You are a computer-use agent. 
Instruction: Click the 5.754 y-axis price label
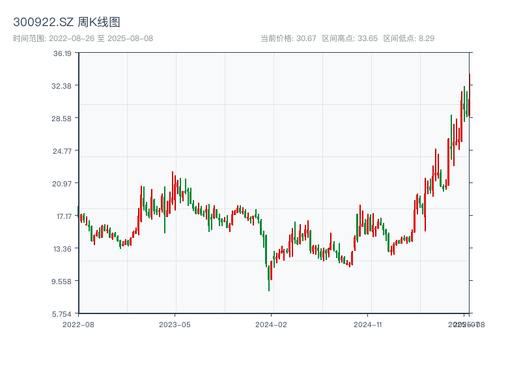click(x=63, y=314)
